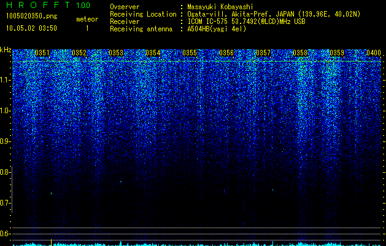Click the 0354 time marker

[153, 53]
